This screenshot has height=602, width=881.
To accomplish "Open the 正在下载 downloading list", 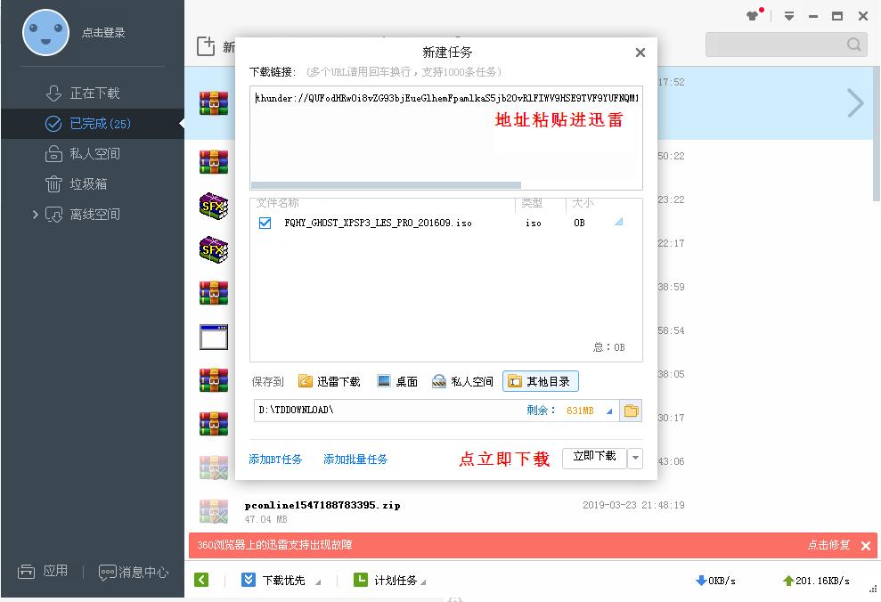I will [83, 94].
